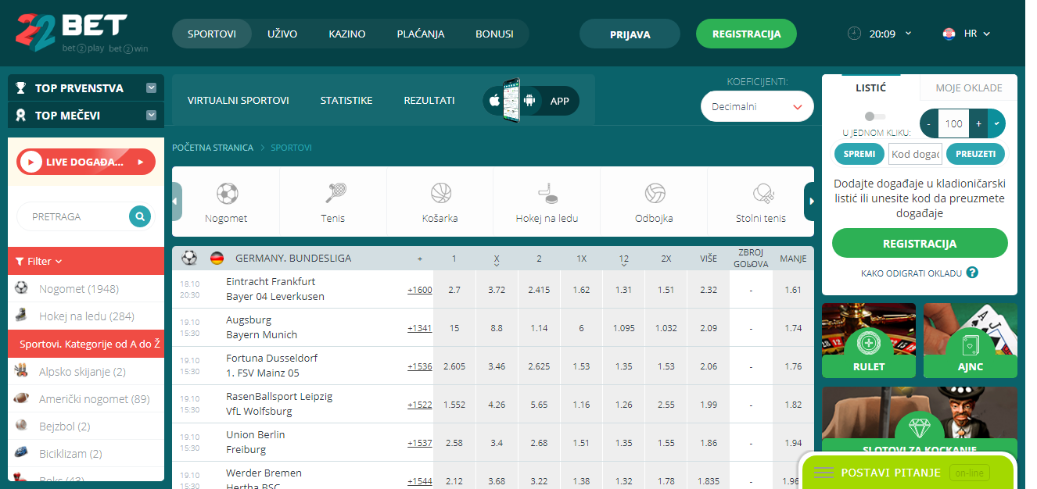This screenshot has height=489, width=1037.
Task: Click the Croatian flag icon
Action: (x=950, y=34)
